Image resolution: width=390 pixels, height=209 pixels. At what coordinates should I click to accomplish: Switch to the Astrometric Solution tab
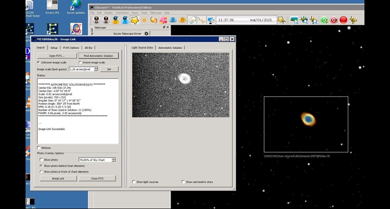pyautogui.click(x=170, y=47)
